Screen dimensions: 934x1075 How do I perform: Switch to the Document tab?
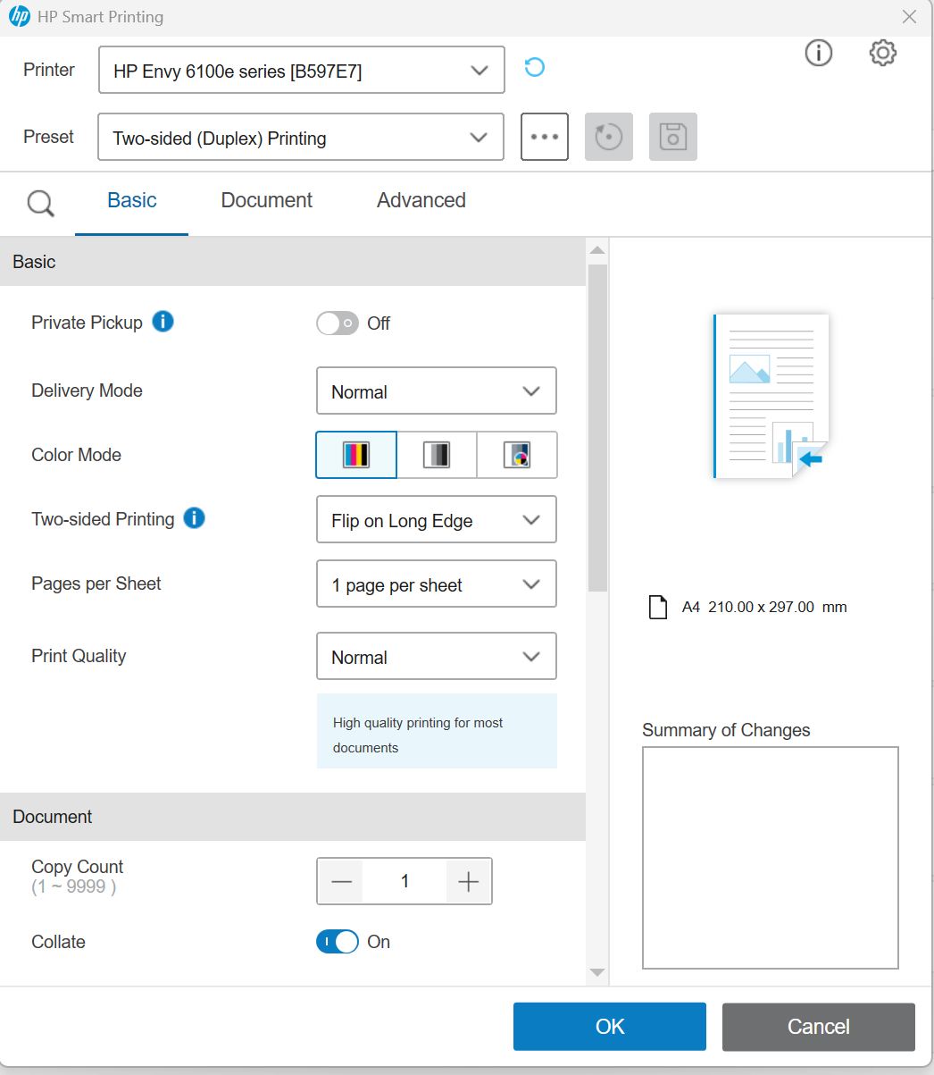pos(267,201)
